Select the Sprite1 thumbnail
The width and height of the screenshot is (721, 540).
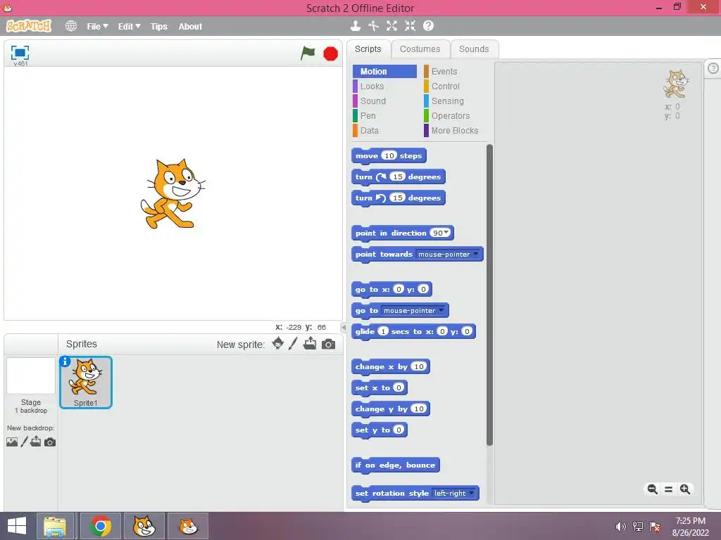tap(85, 382)
